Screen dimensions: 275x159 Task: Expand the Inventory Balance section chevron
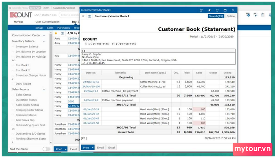pos(44,41)
